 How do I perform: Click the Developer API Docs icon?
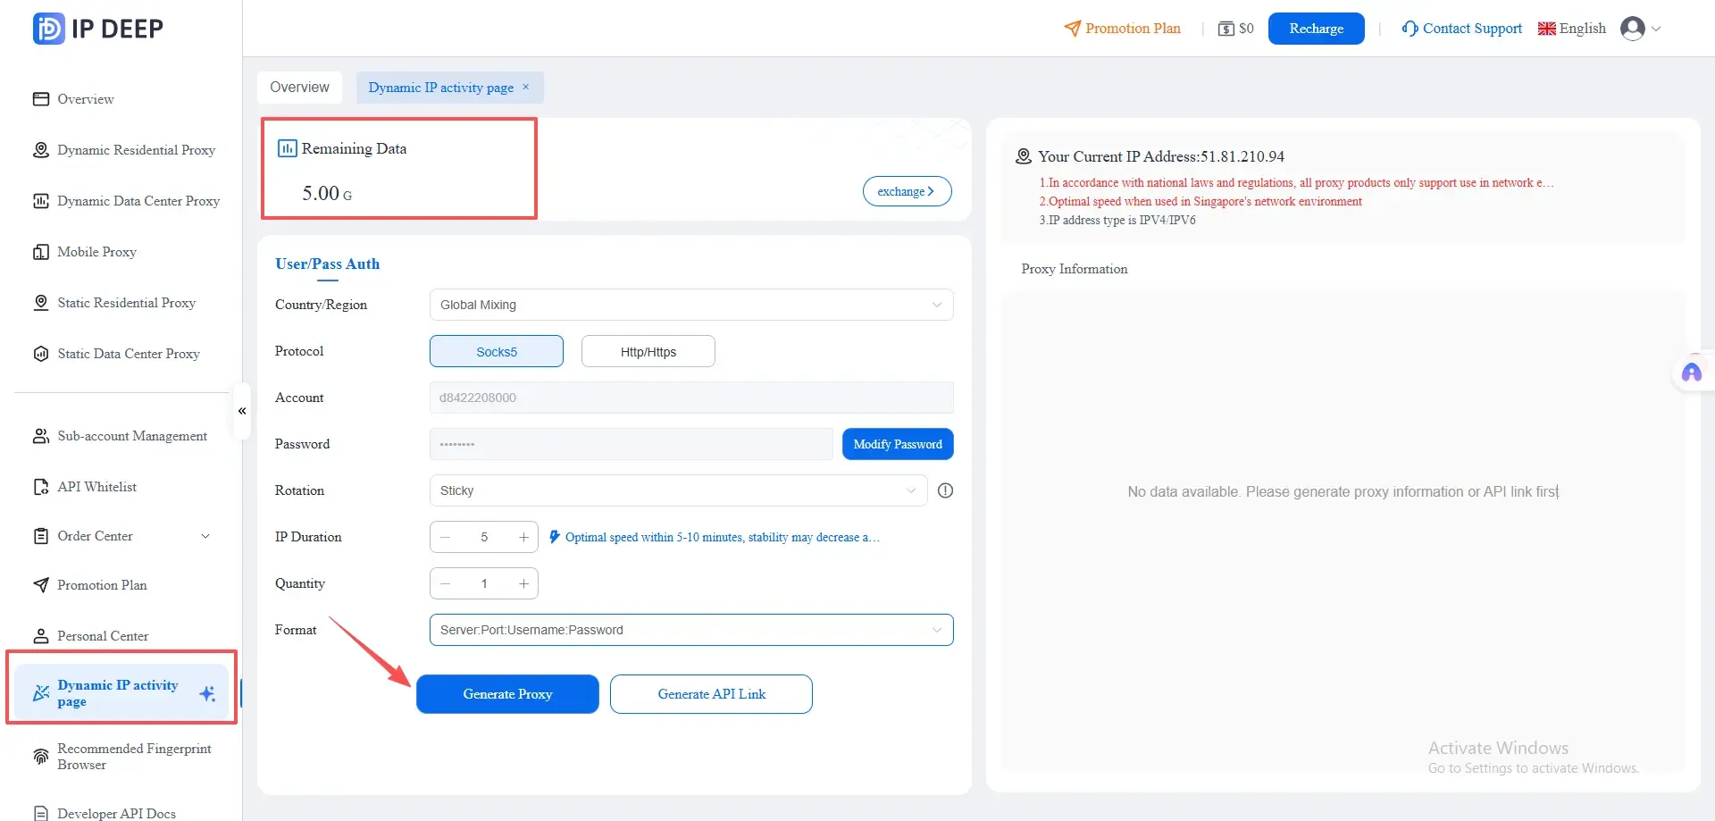[41, 814]
